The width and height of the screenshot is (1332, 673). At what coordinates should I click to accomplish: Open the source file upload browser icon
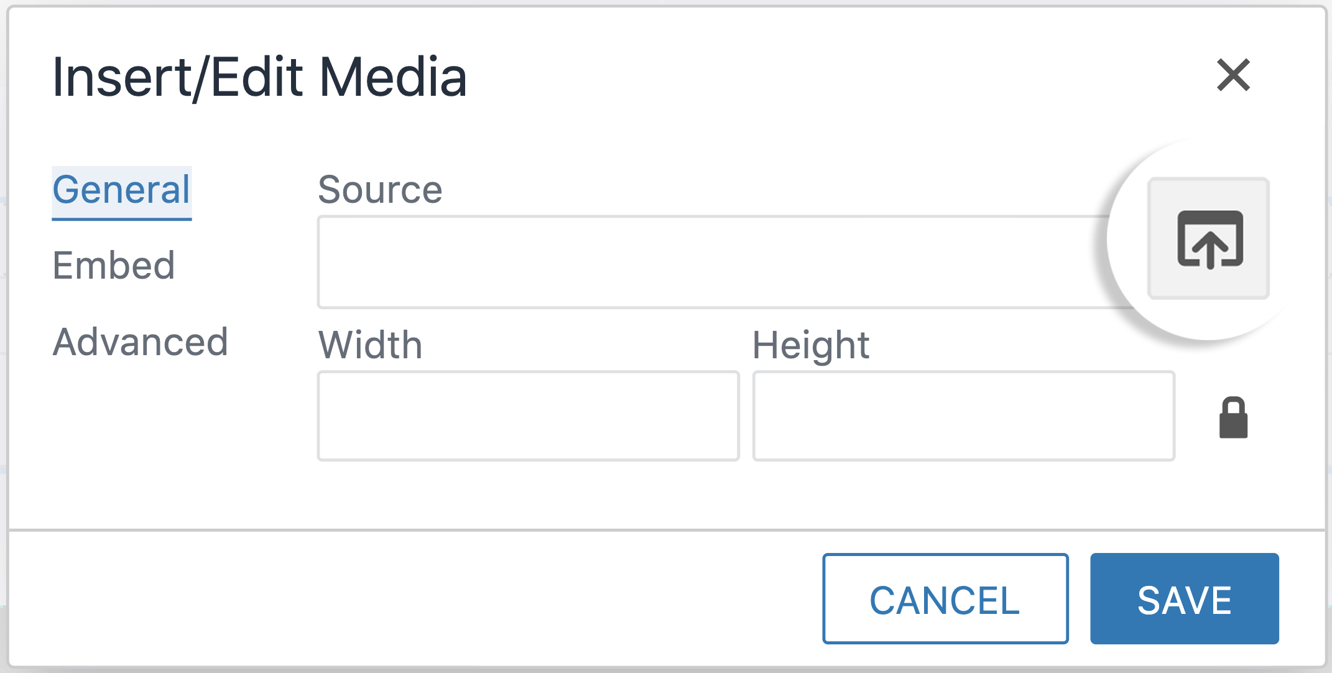1208,238
